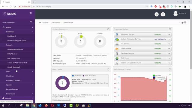192x108 pixels.
Task: Click the first Dashboard breadcrumb link
Action: (56, 22)
